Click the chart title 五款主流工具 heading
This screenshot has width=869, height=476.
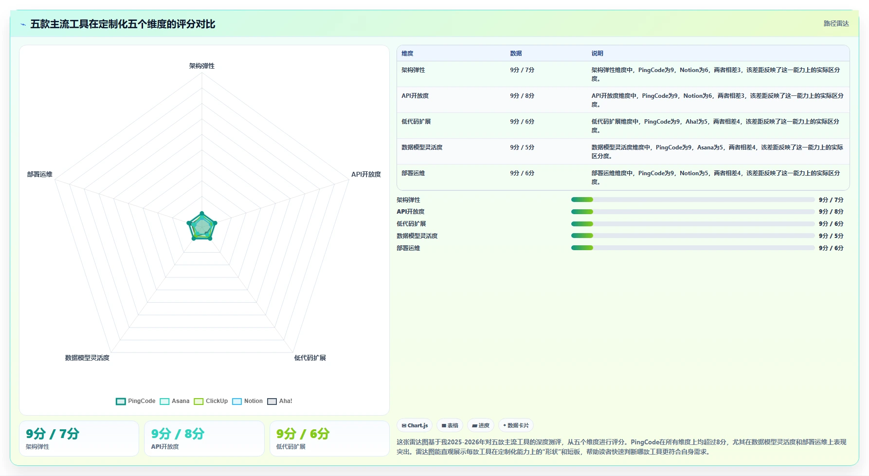click(123, 24)
